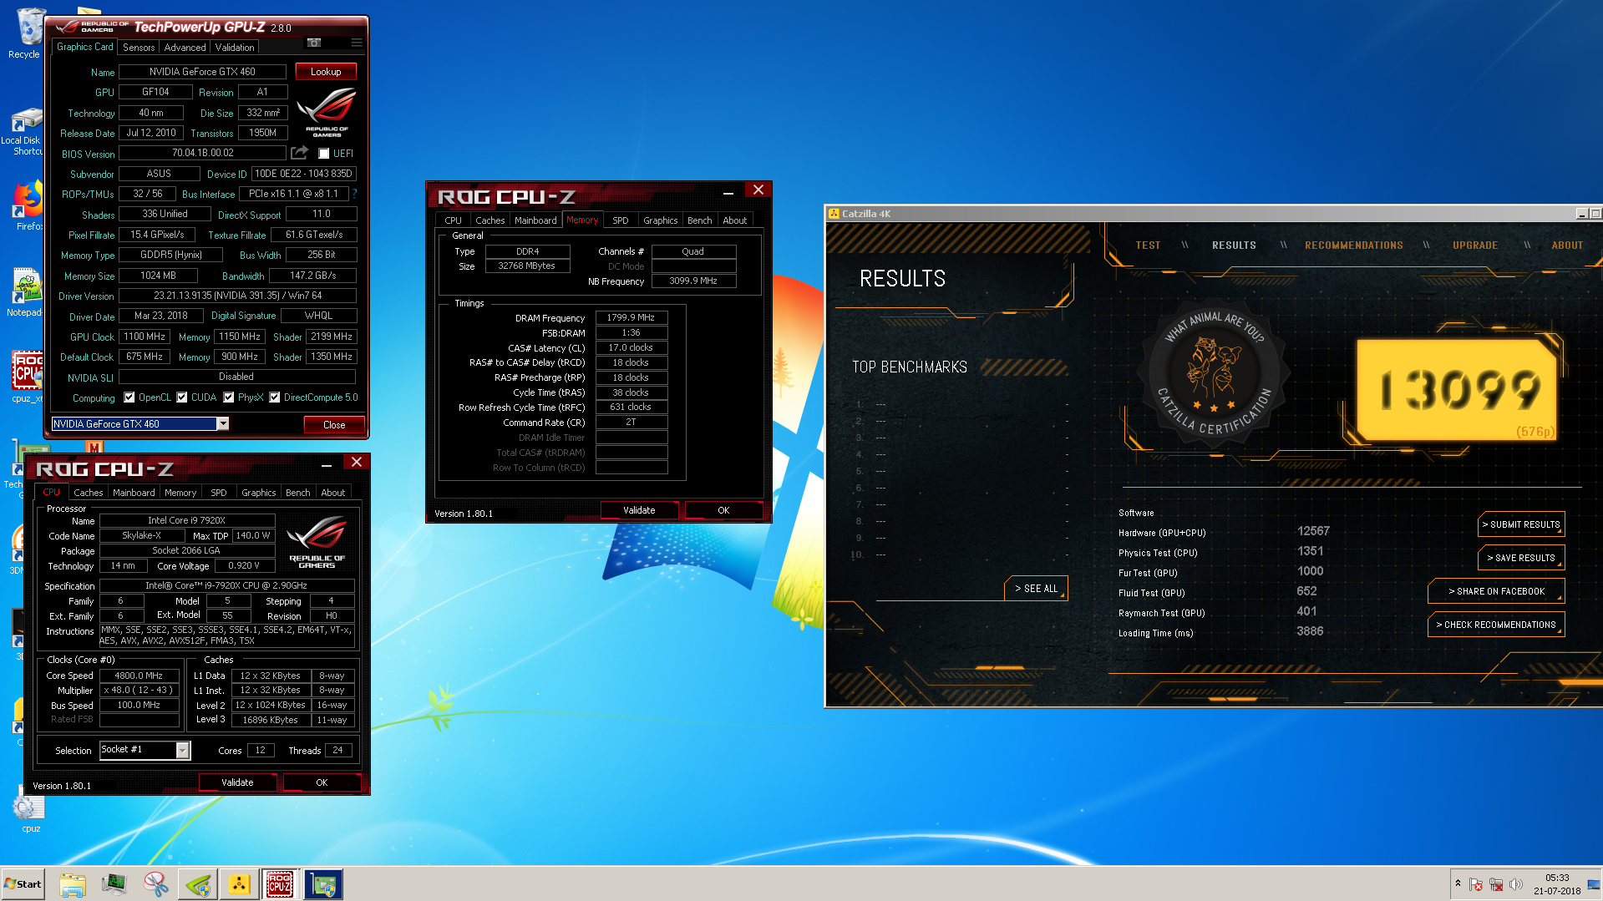Click OK in CPU-Z Memory window
Image resolution: width=1603 pixels, height=901 pixels.
point(723,510)
